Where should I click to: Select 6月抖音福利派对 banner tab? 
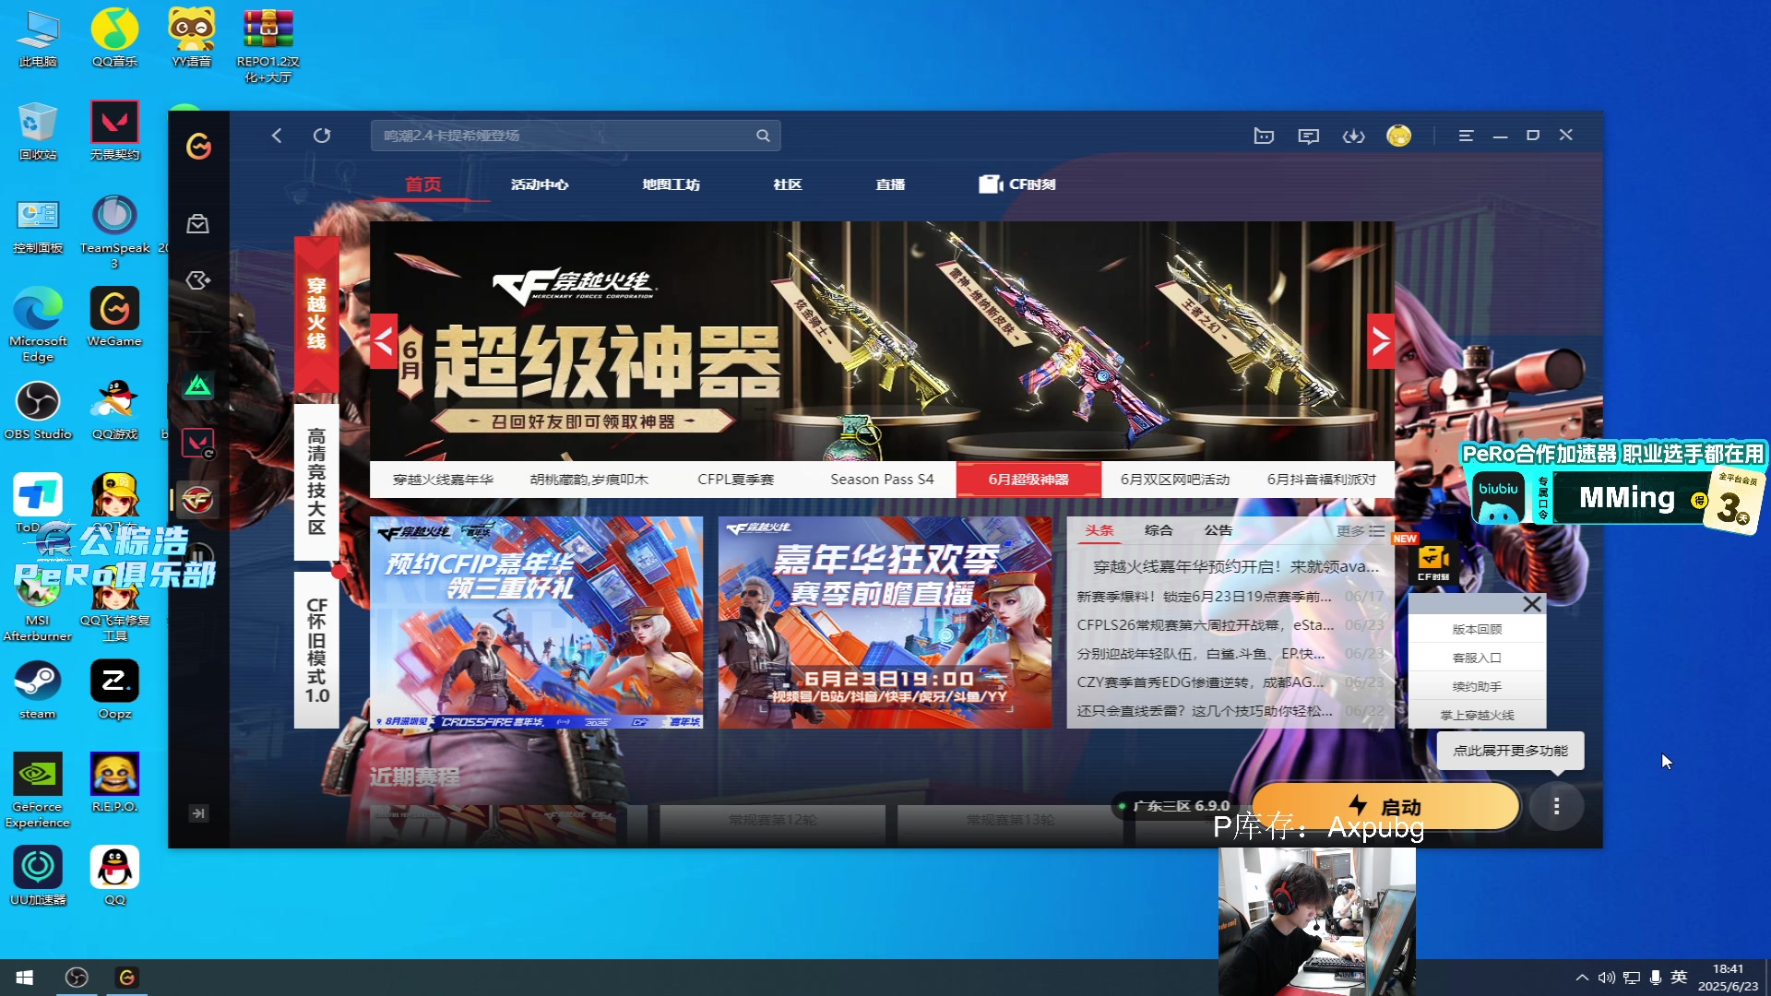[x=1321, y=480]
